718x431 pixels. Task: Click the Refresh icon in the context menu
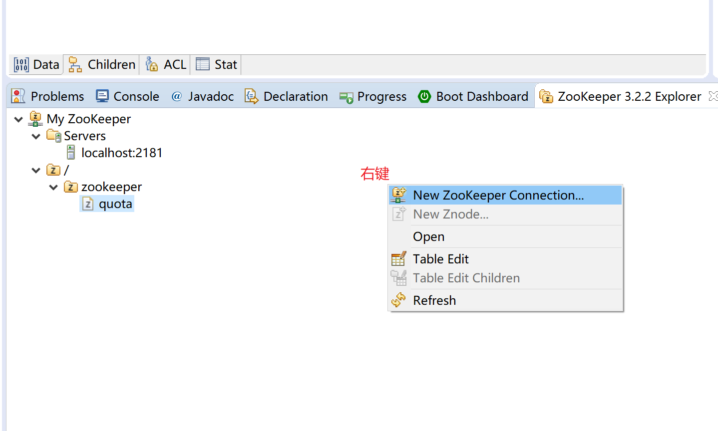pyautogui.click(x=398, y=300)
